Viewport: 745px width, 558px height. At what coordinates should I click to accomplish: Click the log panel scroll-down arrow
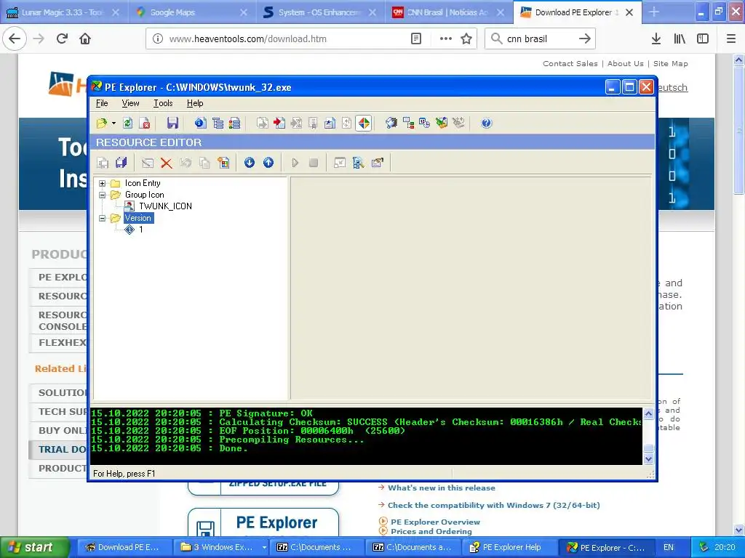648,459
